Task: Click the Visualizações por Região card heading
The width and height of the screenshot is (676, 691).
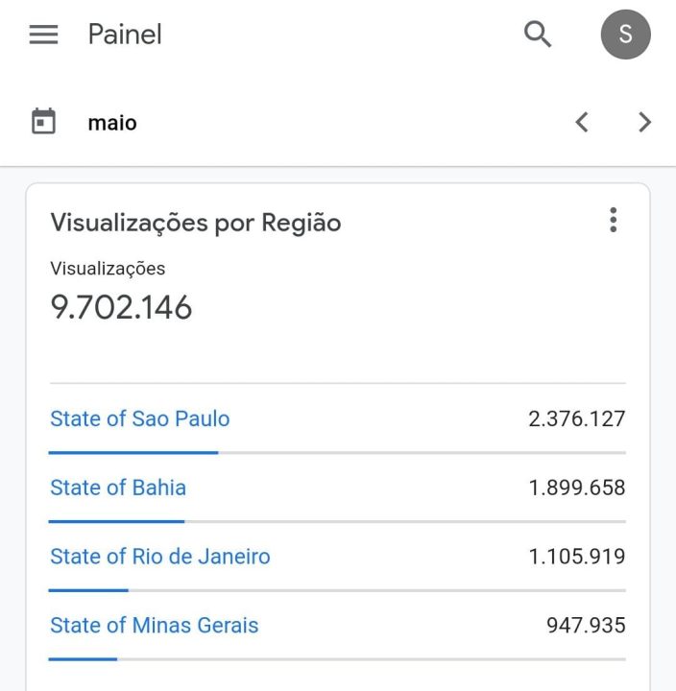Action: [196, 223]
